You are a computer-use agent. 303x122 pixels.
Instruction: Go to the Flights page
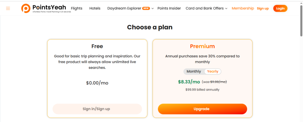(x=77, y=8)
